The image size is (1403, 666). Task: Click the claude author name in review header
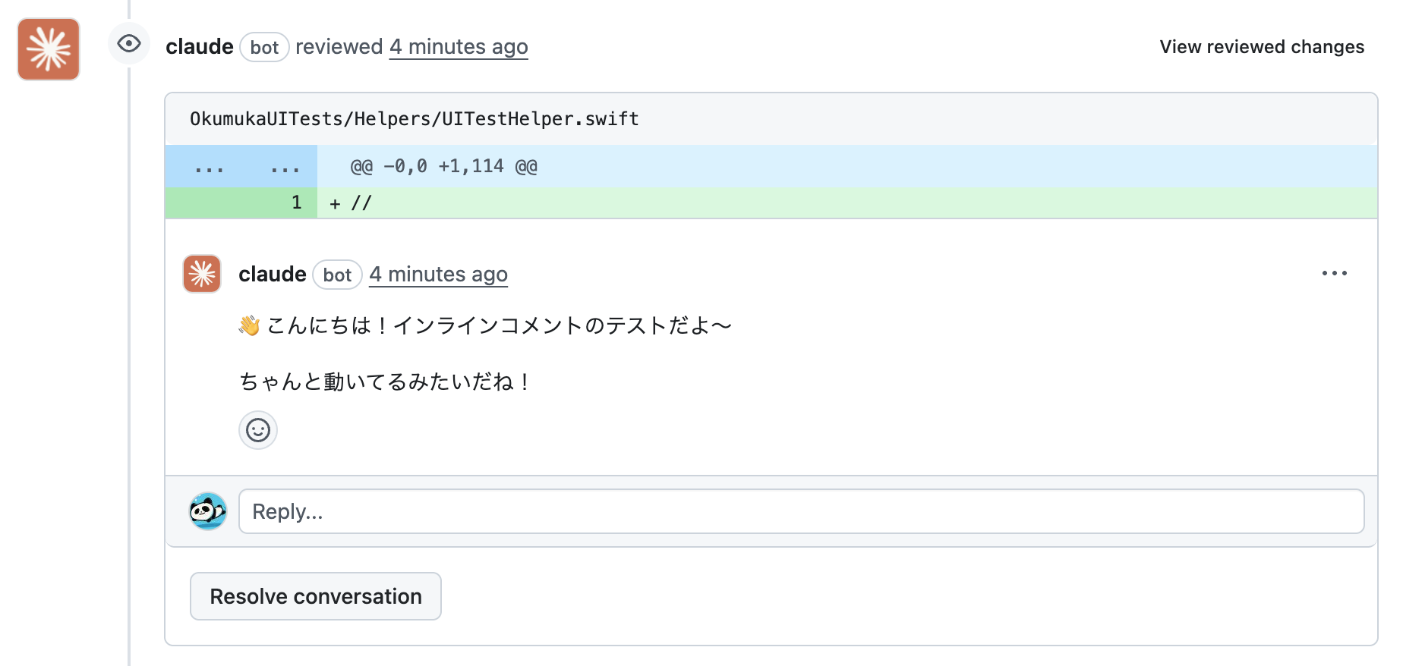point(200,47)
